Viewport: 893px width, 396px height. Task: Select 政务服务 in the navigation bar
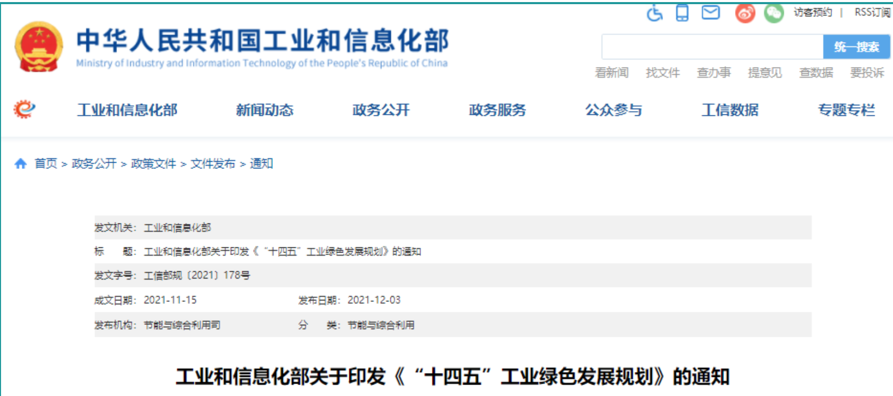(497, 110)
